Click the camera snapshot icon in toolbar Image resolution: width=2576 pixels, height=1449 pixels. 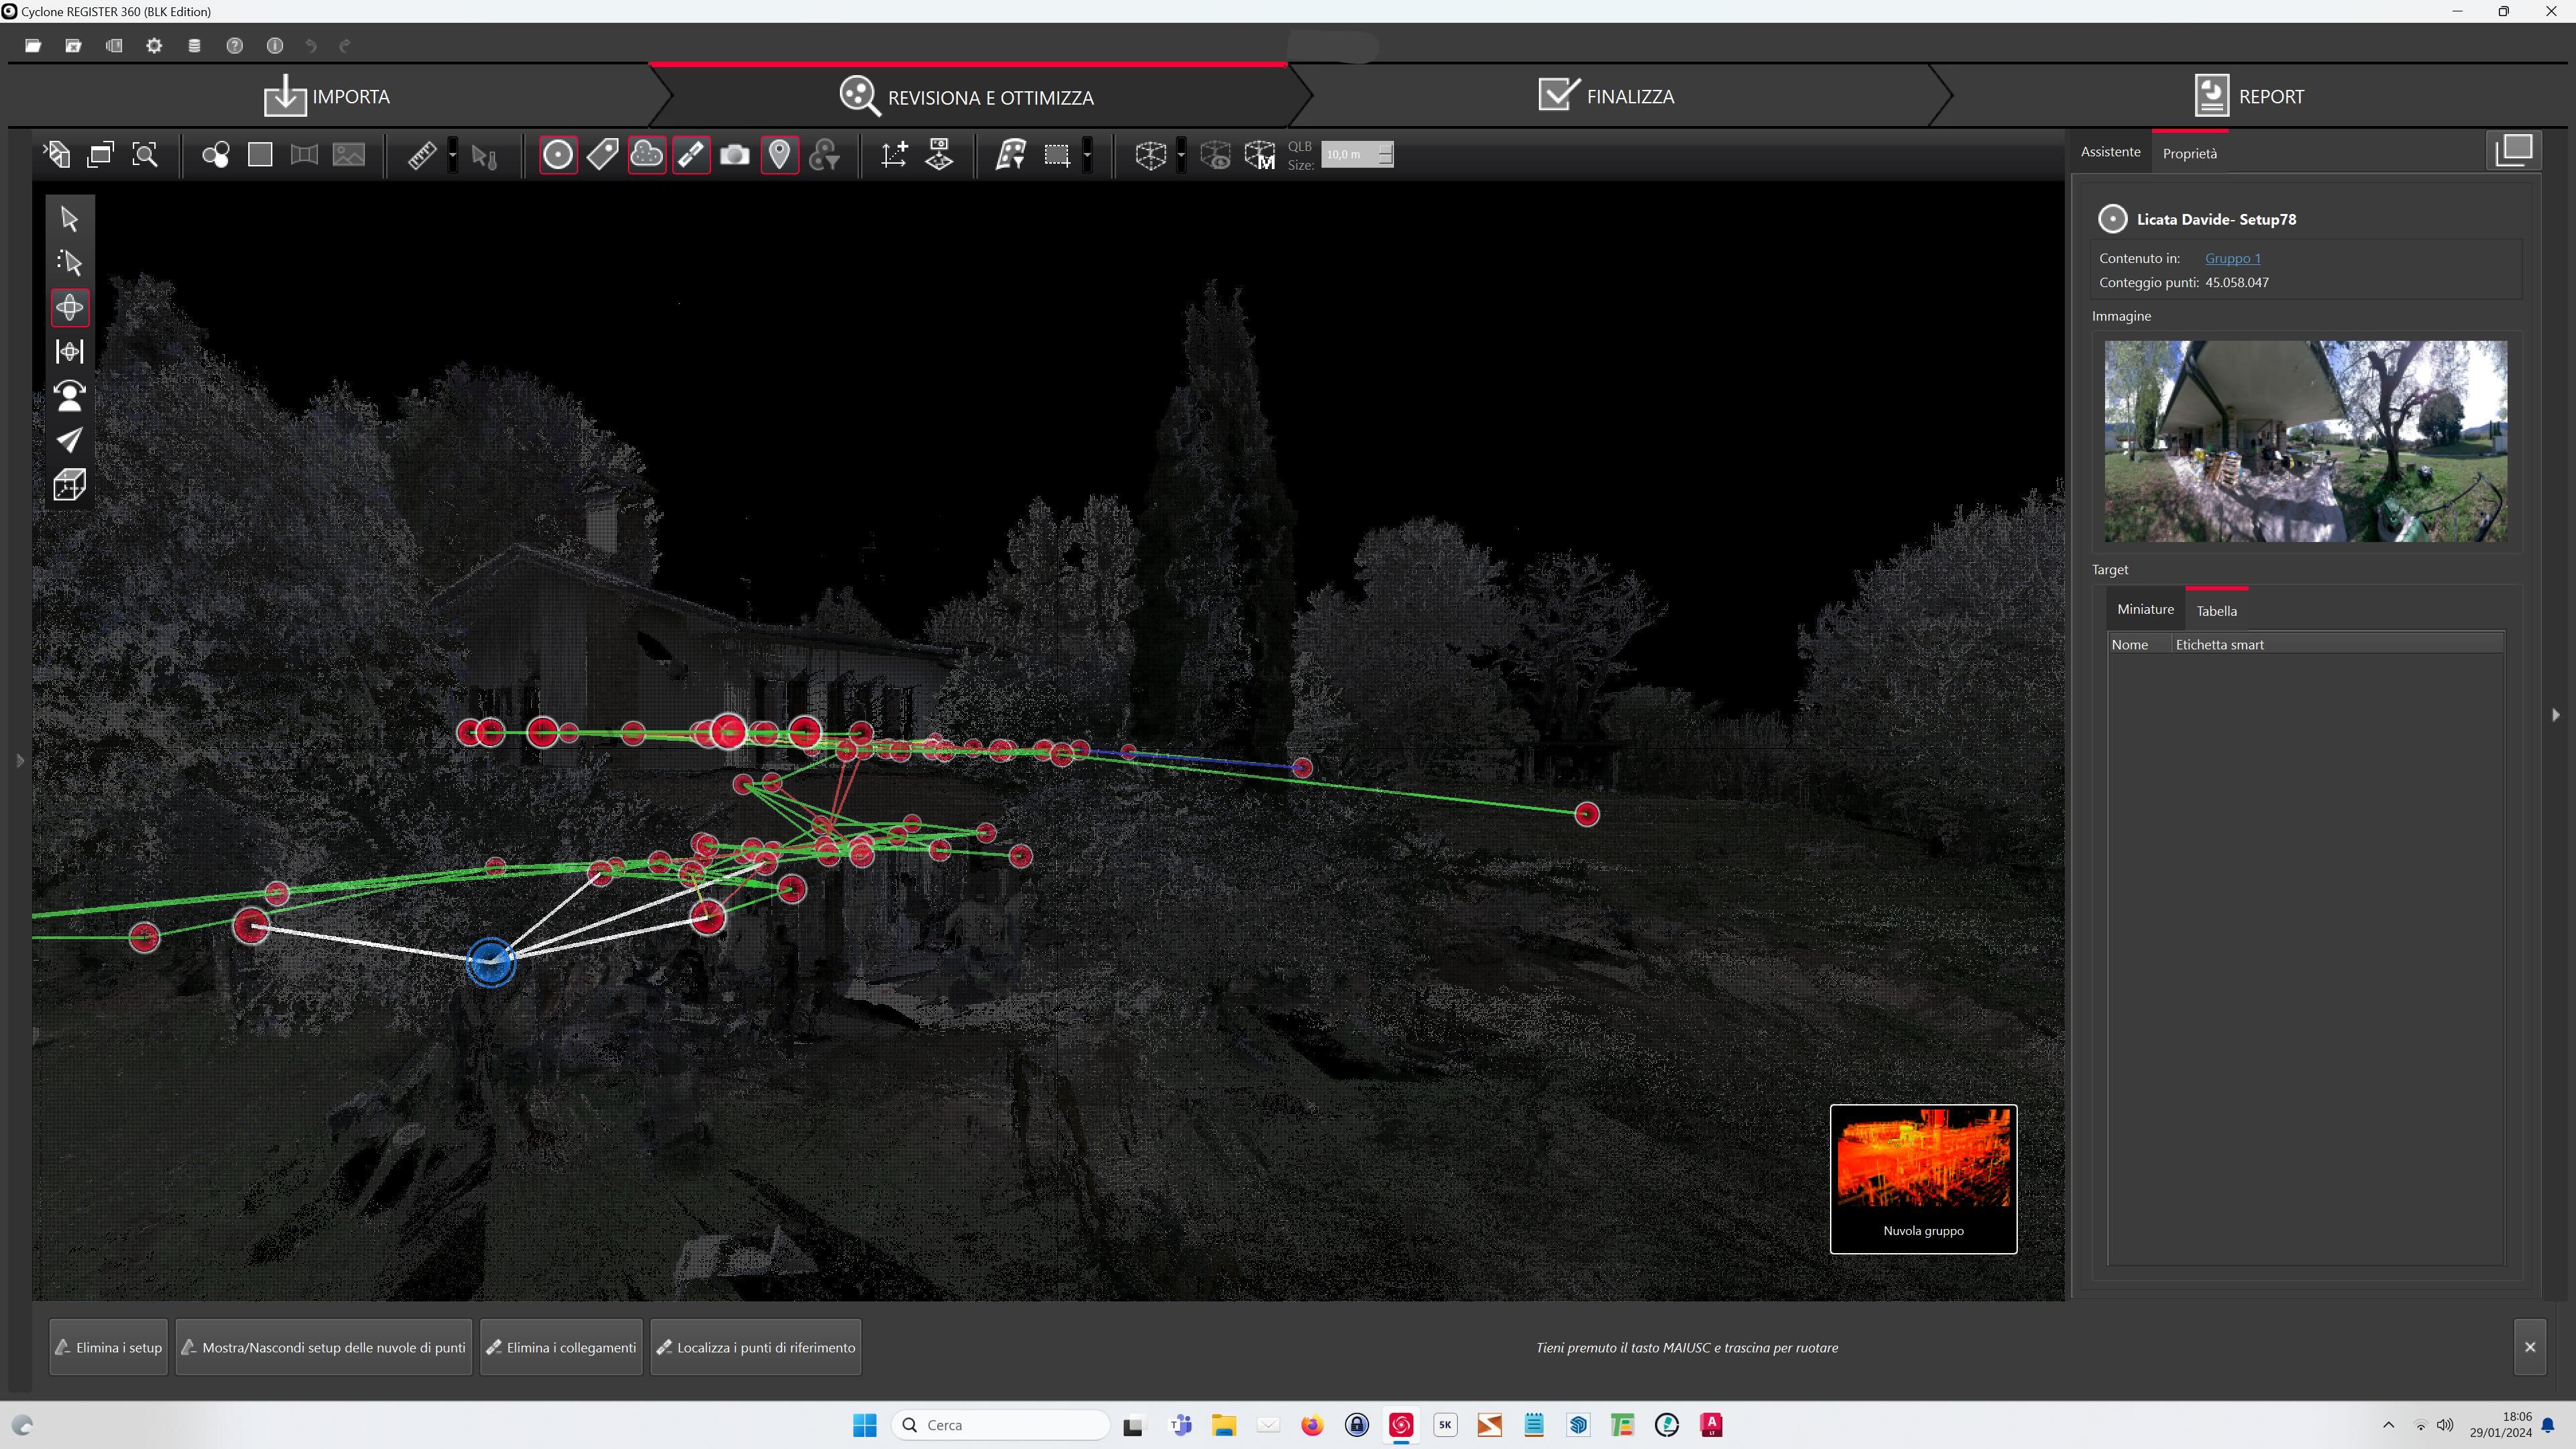pyautogui.click(x=734, y=155)
